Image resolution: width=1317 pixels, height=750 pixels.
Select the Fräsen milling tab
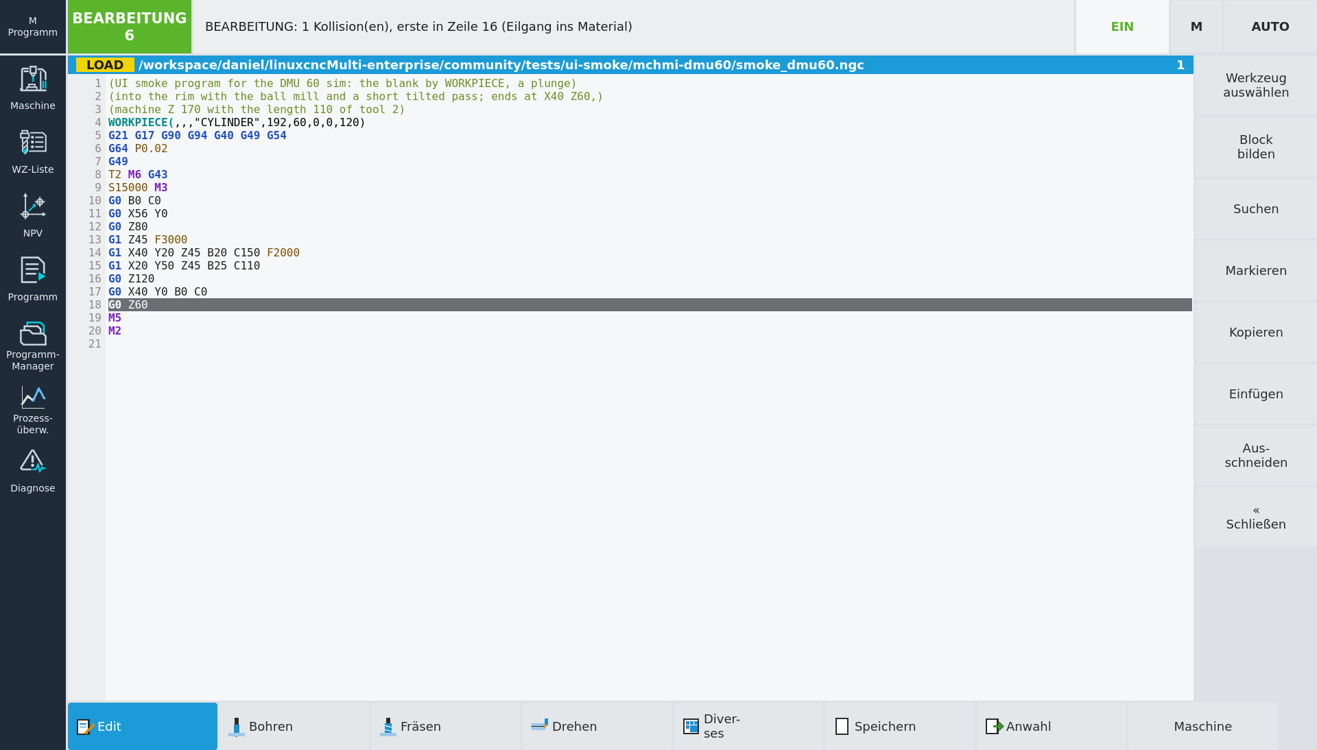(446, 726)
